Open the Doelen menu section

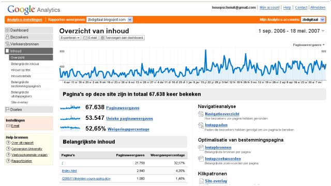pyautogui.click(x=29, y=110)
